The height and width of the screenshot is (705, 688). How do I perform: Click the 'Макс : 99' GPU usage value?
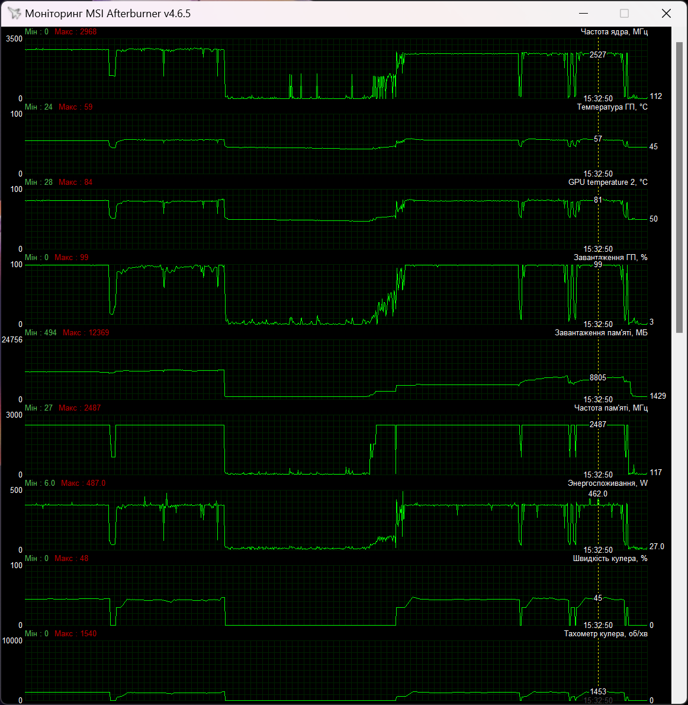72,257
